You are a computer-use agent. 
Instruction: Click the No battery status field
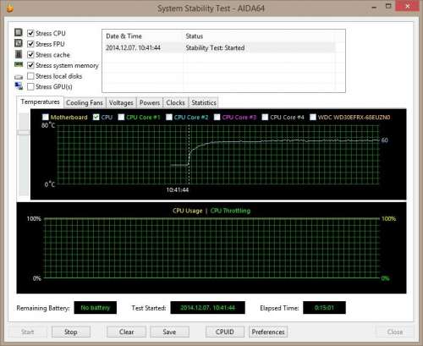pos(96,308)
